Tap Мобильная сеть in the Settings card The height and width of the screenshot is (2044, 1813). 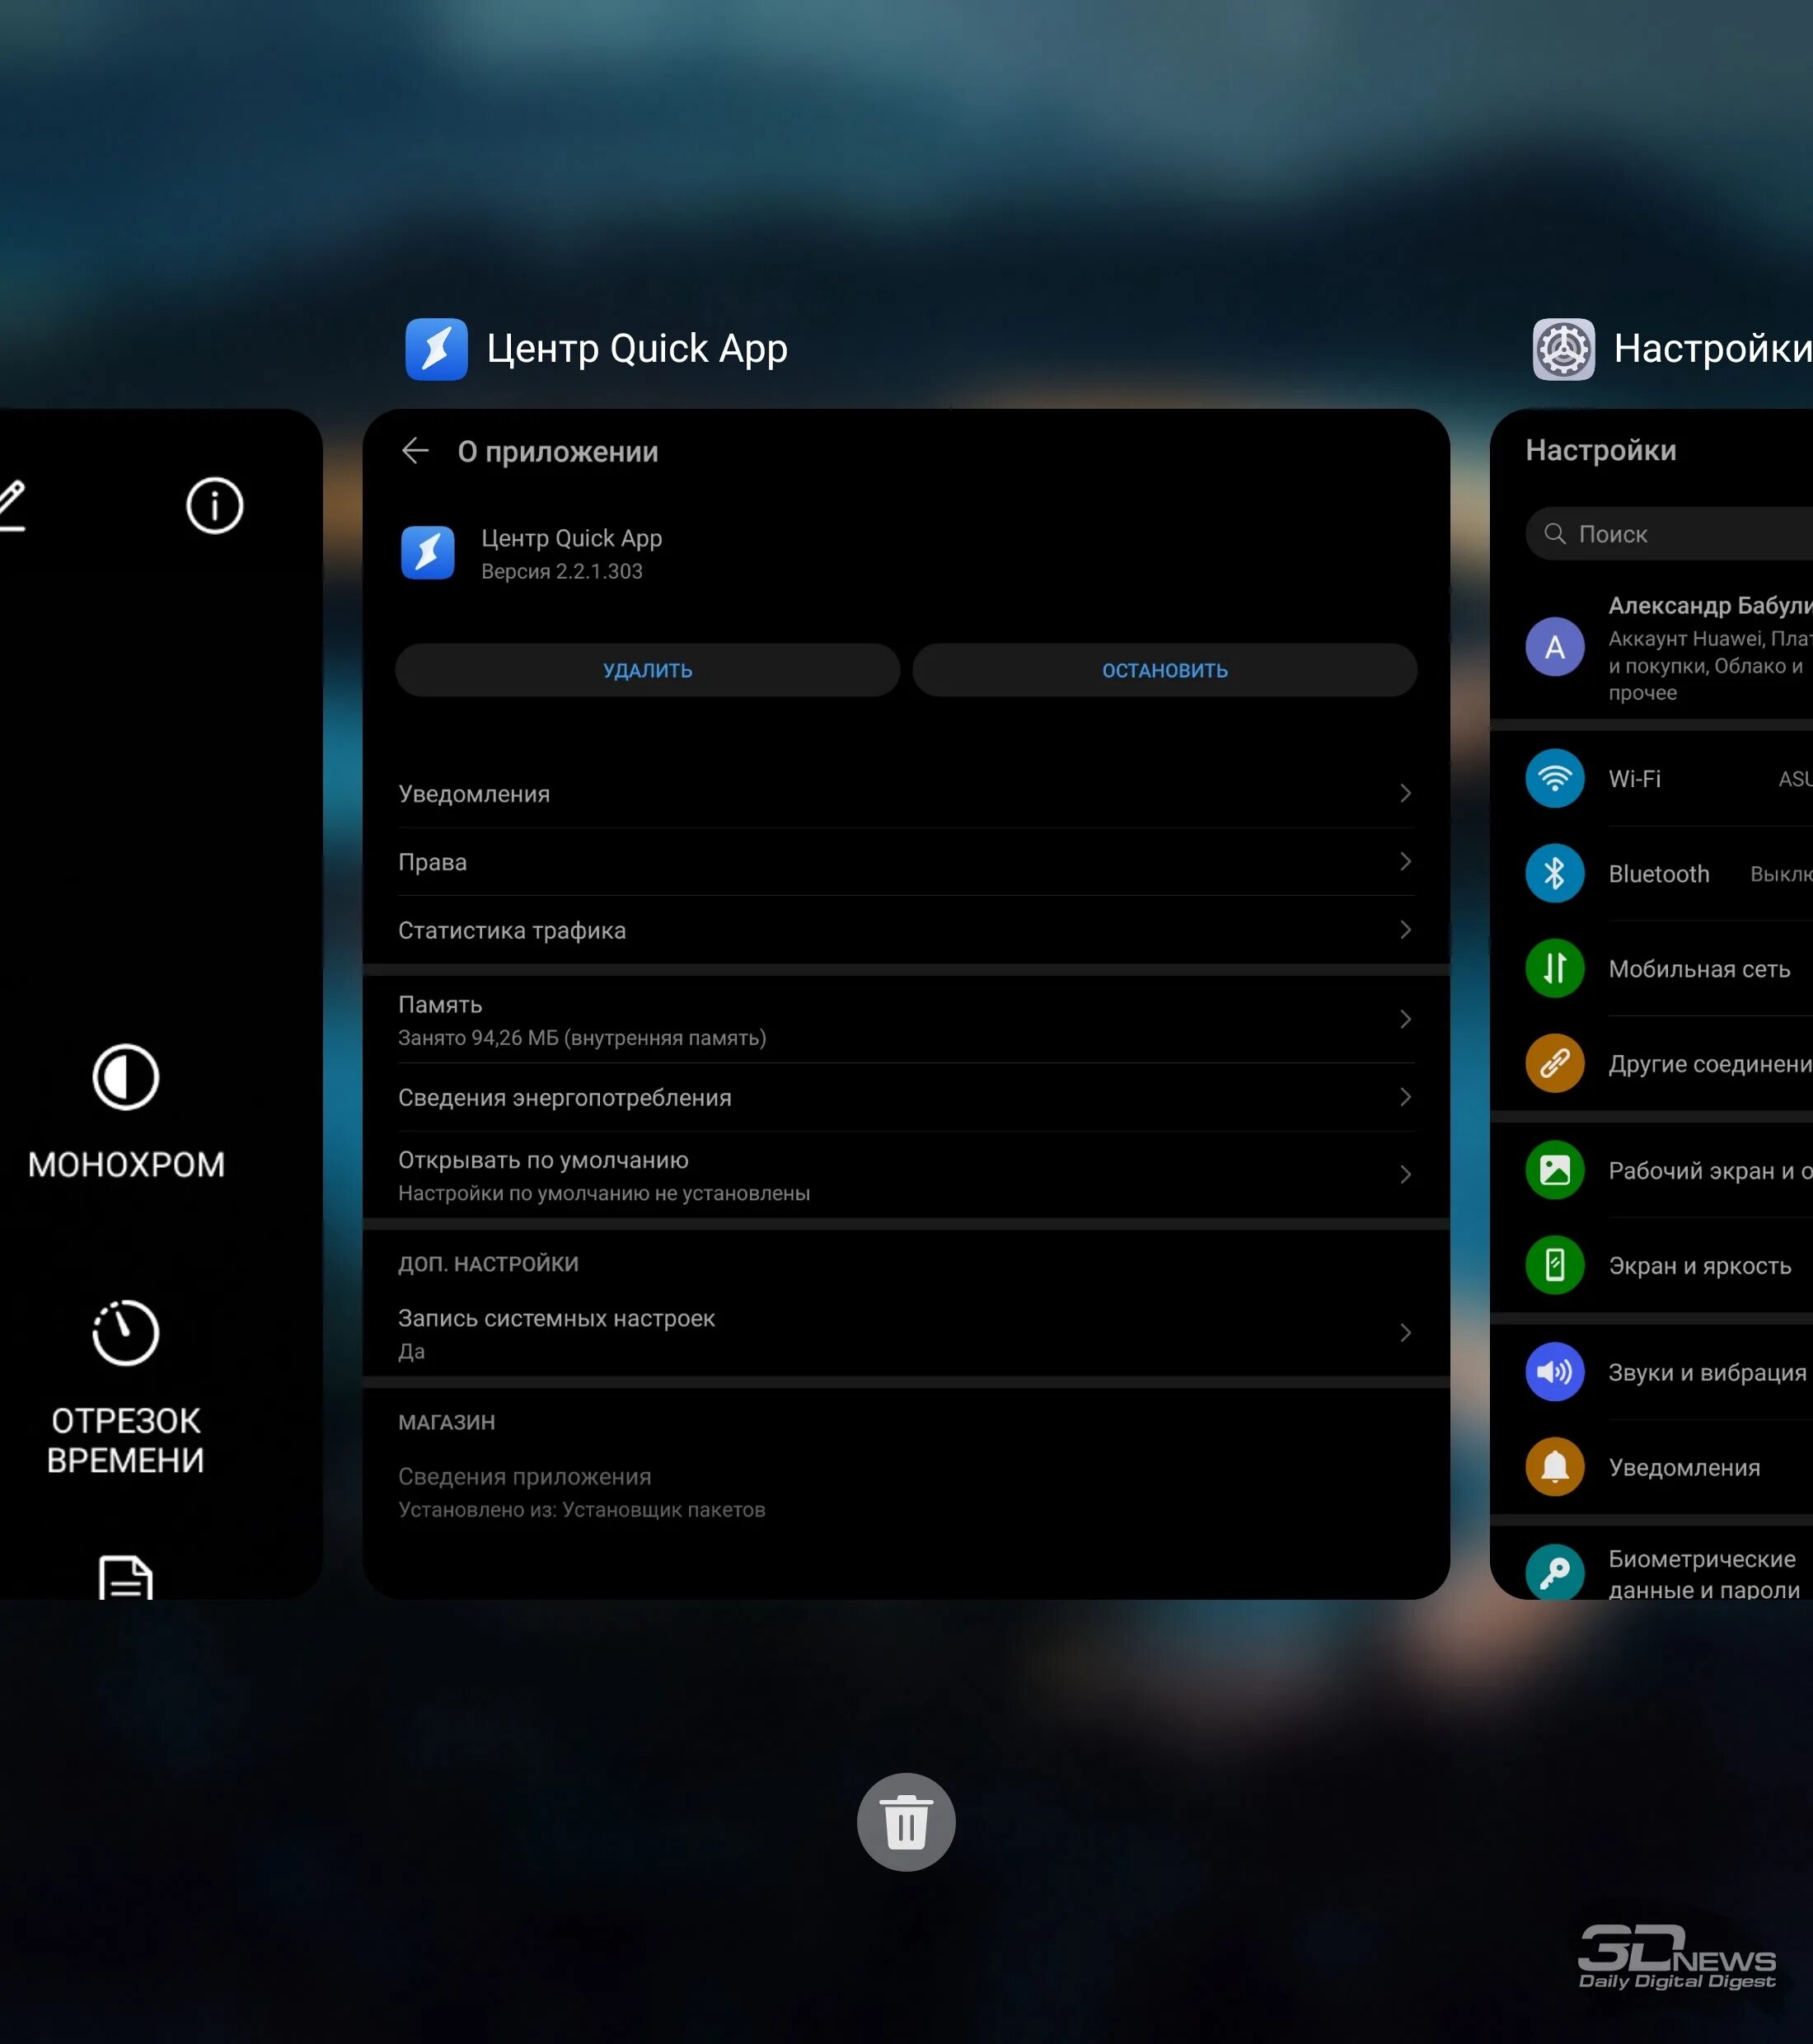1699,969
